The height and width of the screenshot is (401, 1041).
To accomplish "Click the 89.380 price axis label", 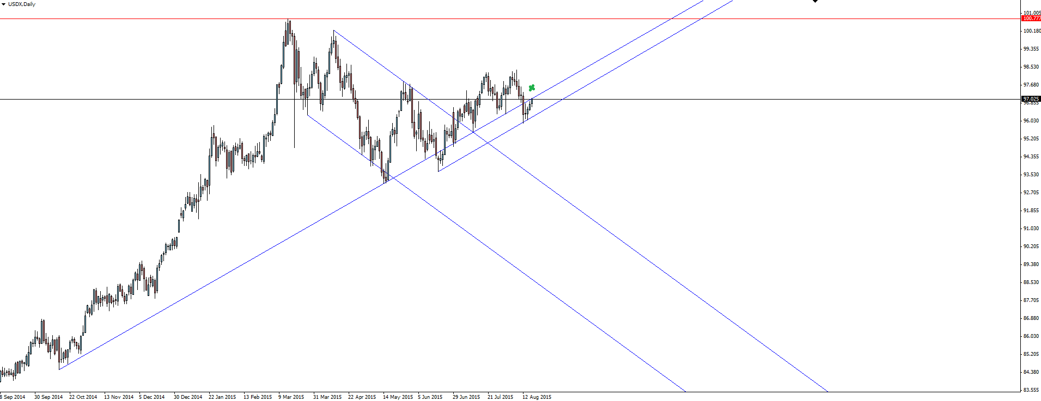I will tap(1032, 264).
